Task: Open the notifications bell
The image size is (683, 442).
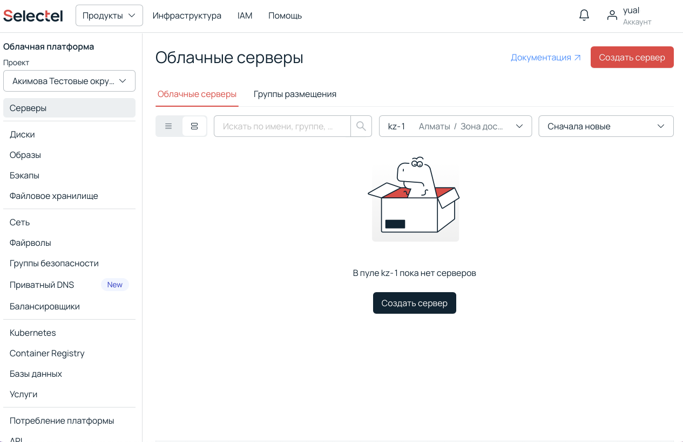Action: [584, 15]
